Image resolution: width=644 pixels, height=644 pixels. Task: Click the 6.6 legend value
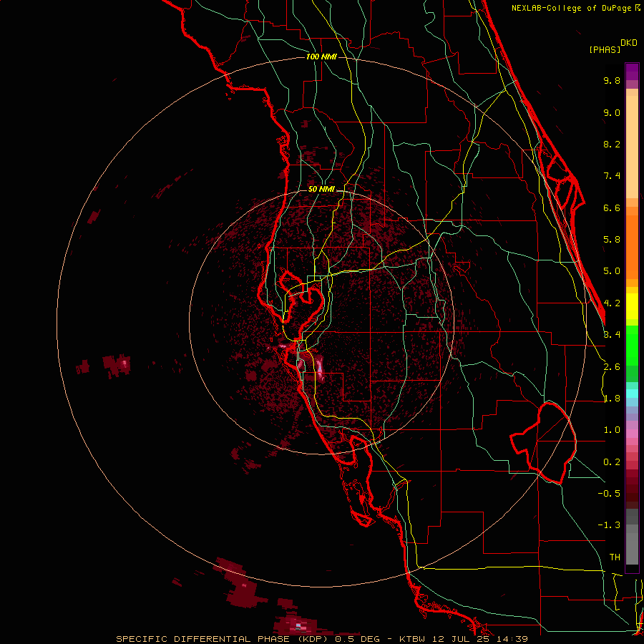(x=612, y=208)
